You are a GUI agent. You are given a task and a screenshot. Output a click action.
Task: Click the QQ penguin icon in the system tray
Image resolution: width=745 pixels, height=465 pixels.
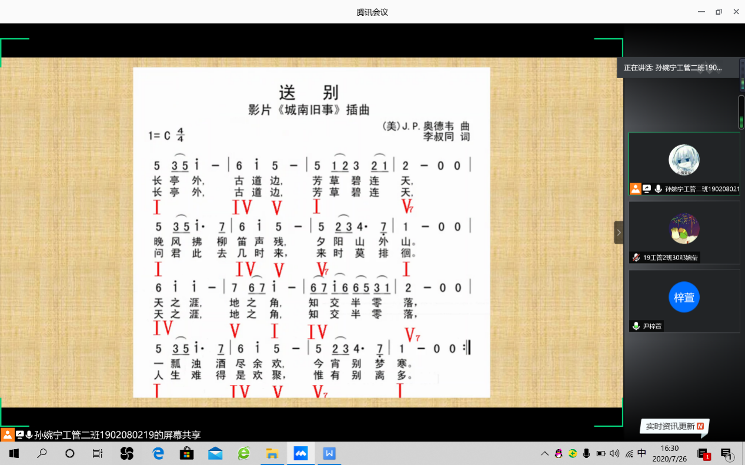(x=559, y=453)
